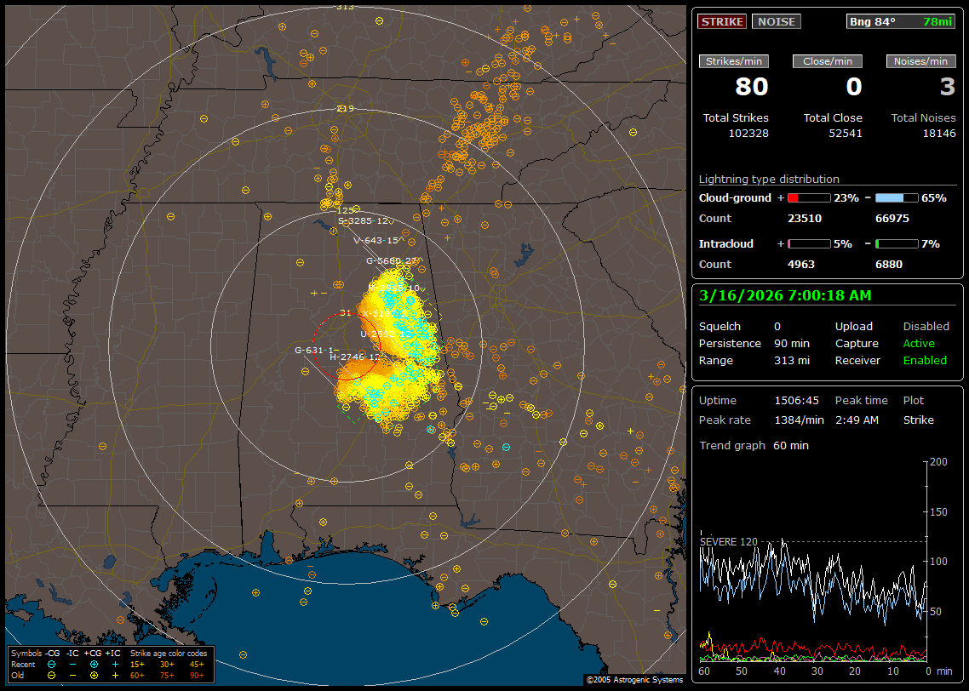This screenshot has width=969, height=691.
Task: Toggle the NOISE indicator
Action: (776, 21)
